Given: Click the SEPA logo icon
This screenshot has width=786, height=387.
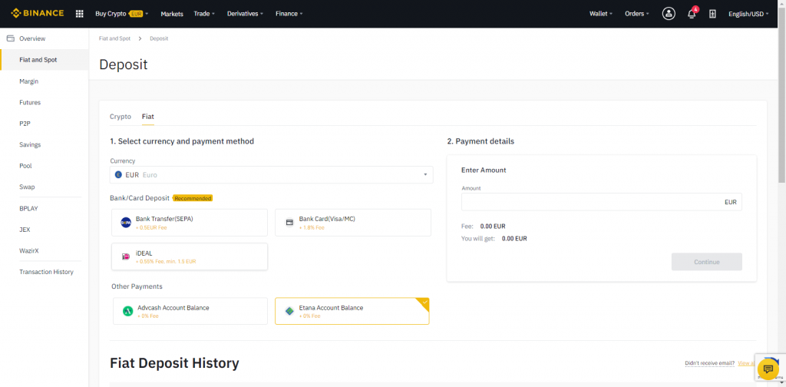Looking at the screenshot, I should coord(126,223).
